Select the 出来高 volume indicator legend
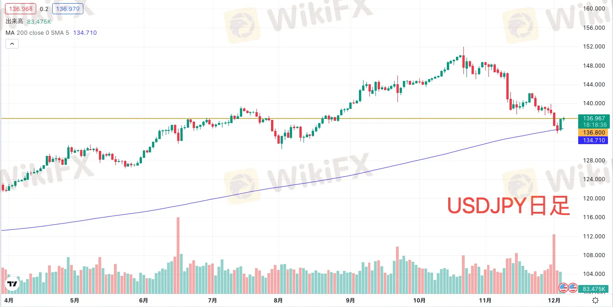 (x=15, y=21)
